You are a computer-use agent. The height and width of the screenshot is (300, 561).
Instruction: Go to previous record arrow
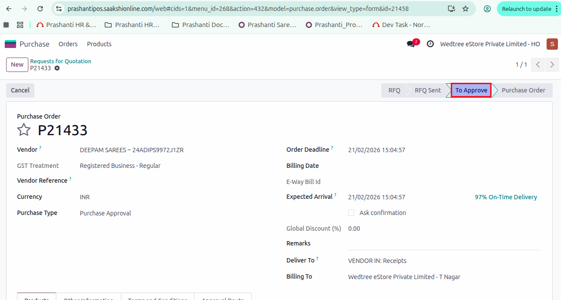(538, 65)
